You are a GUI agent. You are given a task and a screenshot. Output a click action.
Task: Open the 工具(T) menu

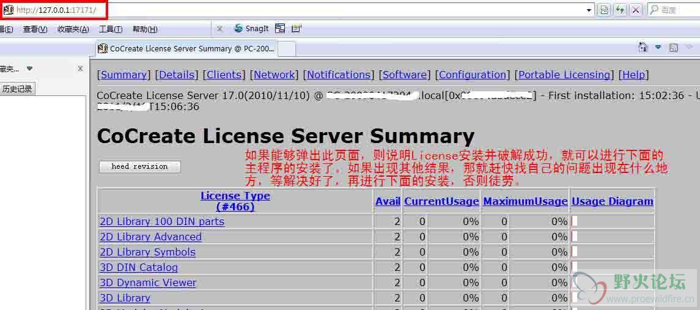point(111,29)
